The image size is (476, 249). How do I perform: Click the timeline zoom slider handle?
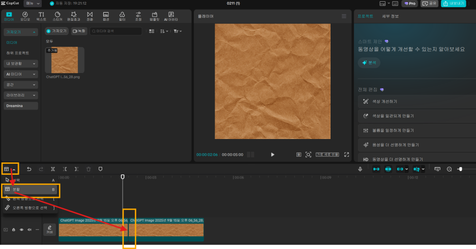point(460,169)
